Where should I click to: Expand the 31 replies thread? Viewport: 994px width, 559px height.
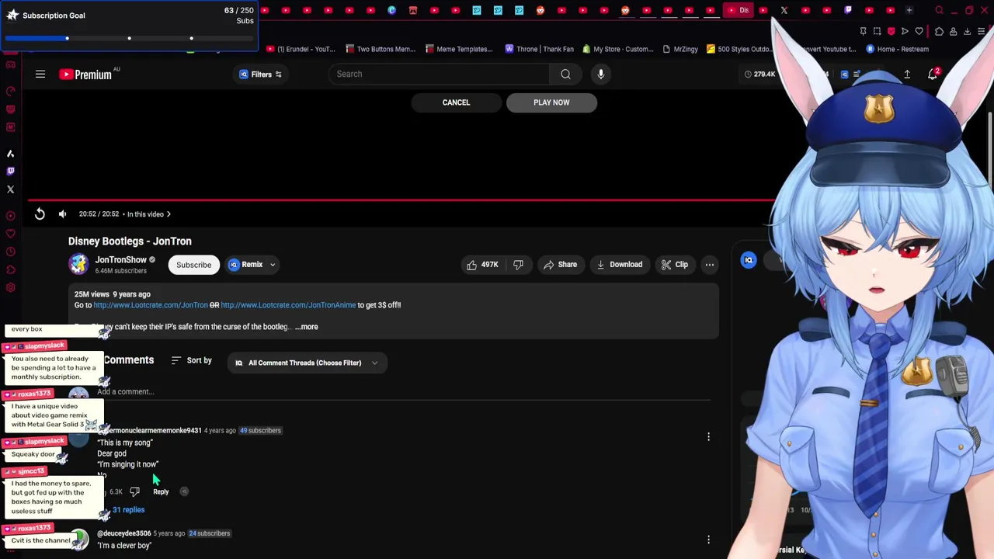click(x=128, y=510)
